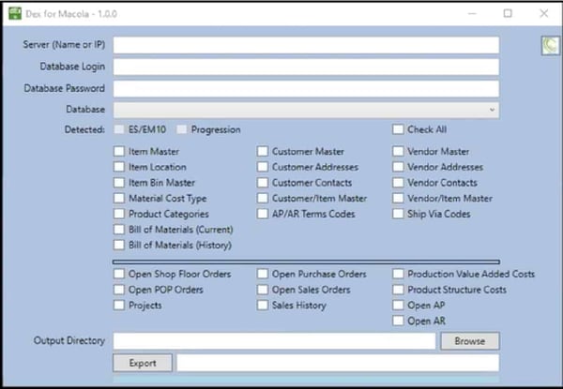The height and width of the screenshot is (389, 563).
Task: Check the Item Location checkbox
Action: click(119, 167)
